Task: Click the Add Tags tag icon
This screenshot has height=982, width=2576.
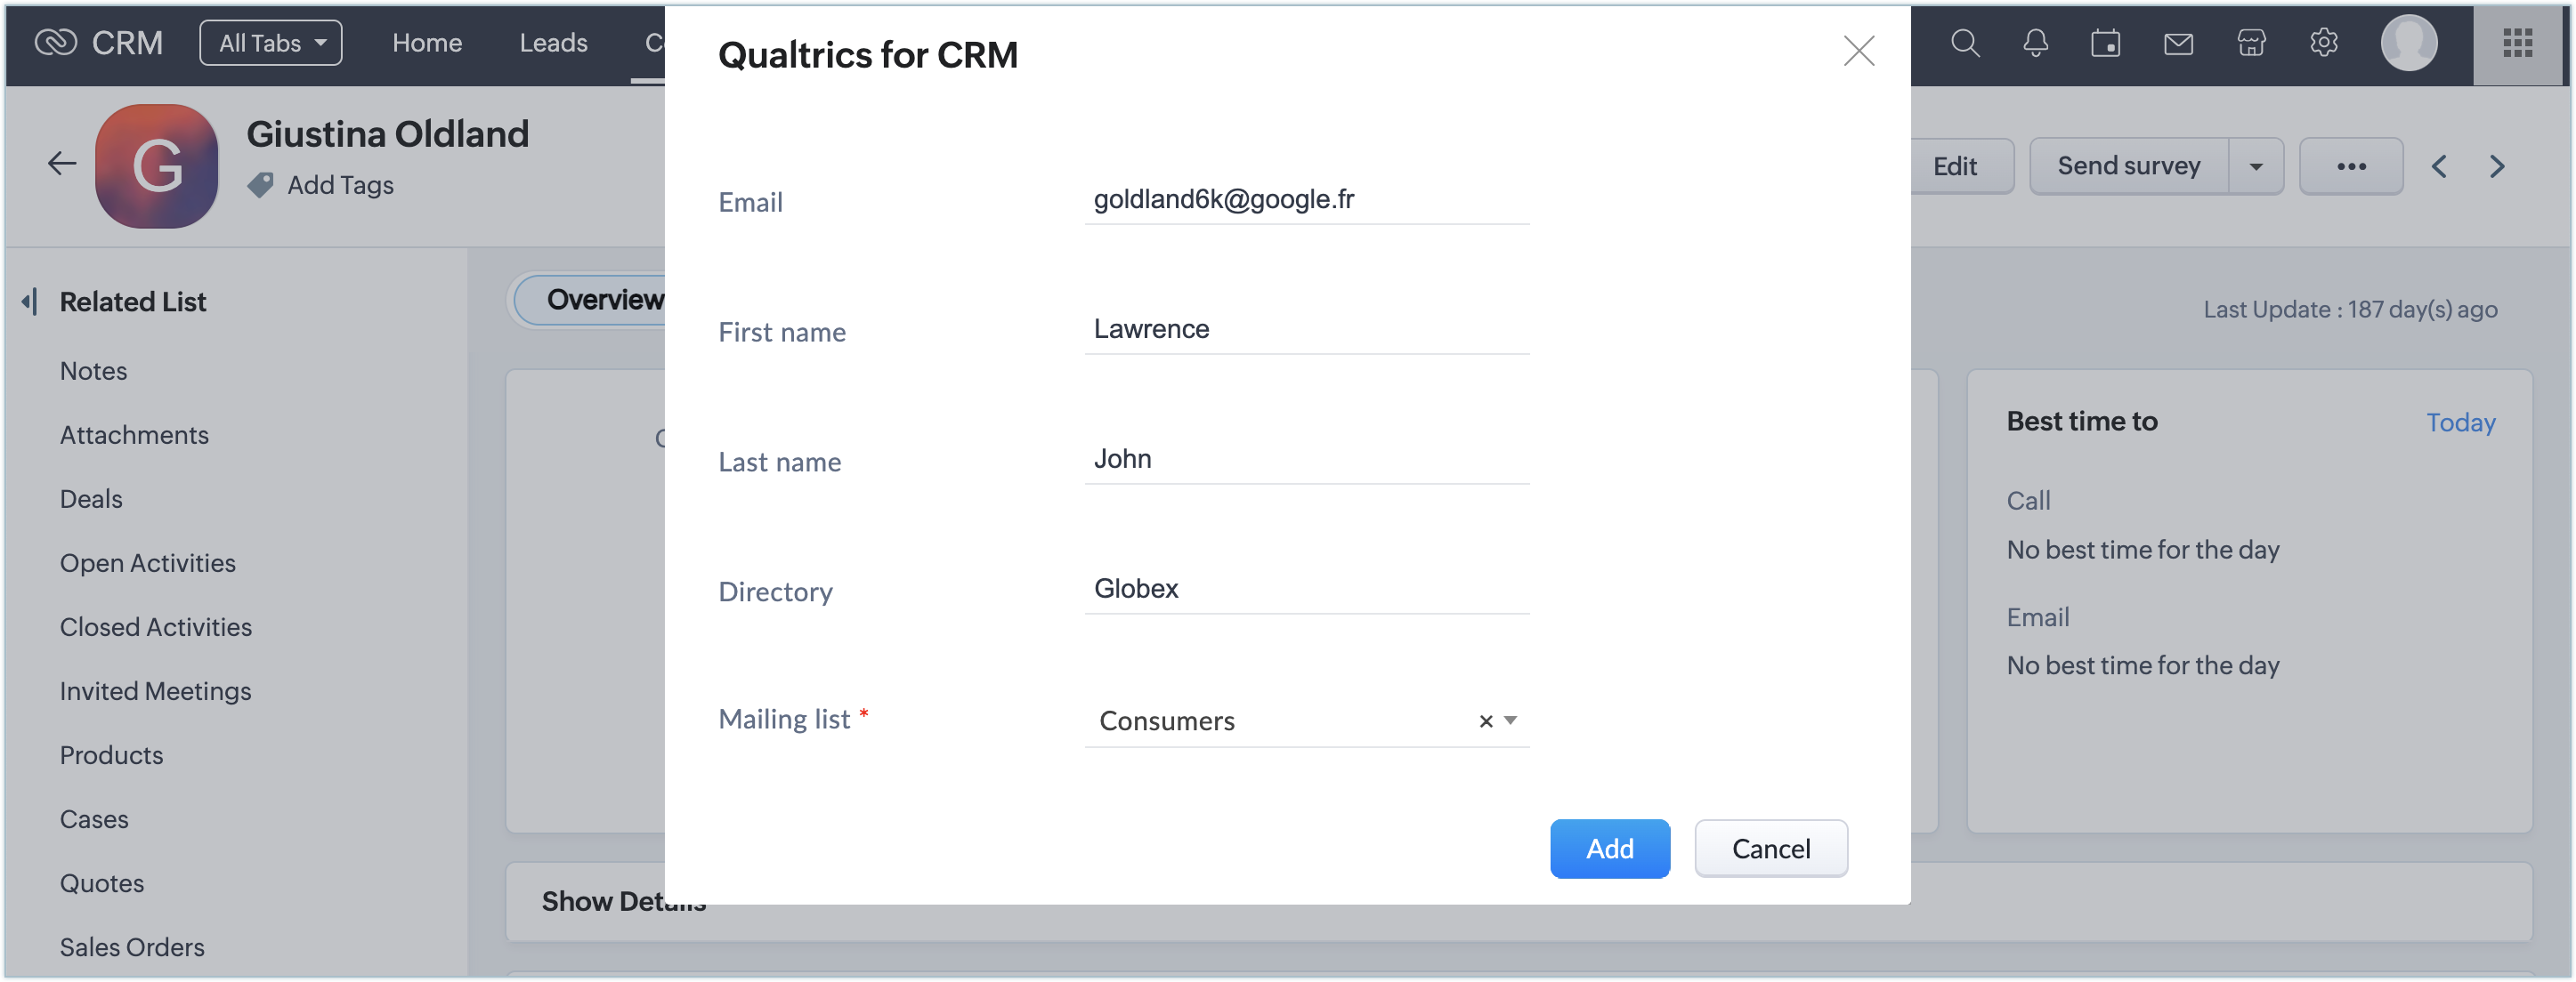Action: click(x=260, y=185)
